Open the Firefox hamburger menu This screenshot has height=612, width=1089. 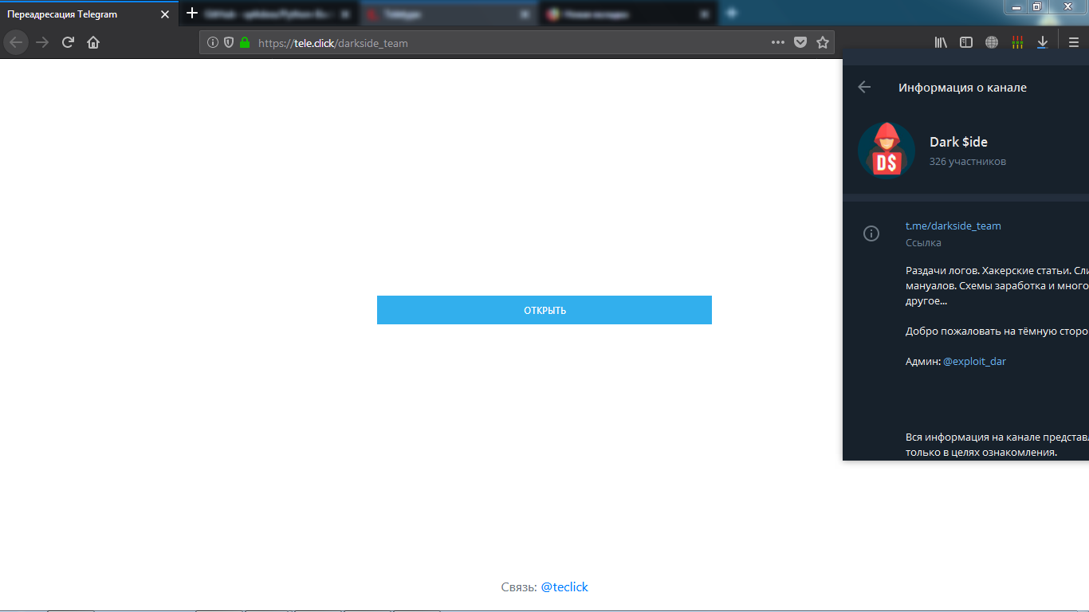click(1074, 43)
